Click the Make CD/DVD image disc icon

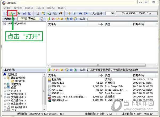(38, 13)
